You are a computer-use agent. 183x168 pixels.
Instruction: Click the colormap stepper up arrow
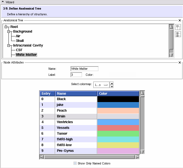coord(112,83)
